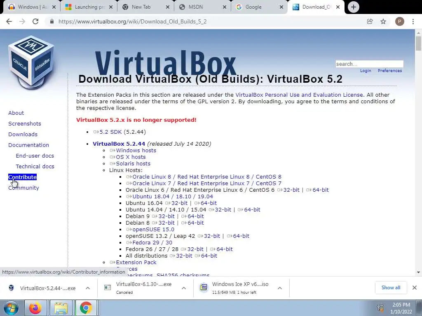
Task: Close the New Tab tab
Action: [x=168, y=7]
